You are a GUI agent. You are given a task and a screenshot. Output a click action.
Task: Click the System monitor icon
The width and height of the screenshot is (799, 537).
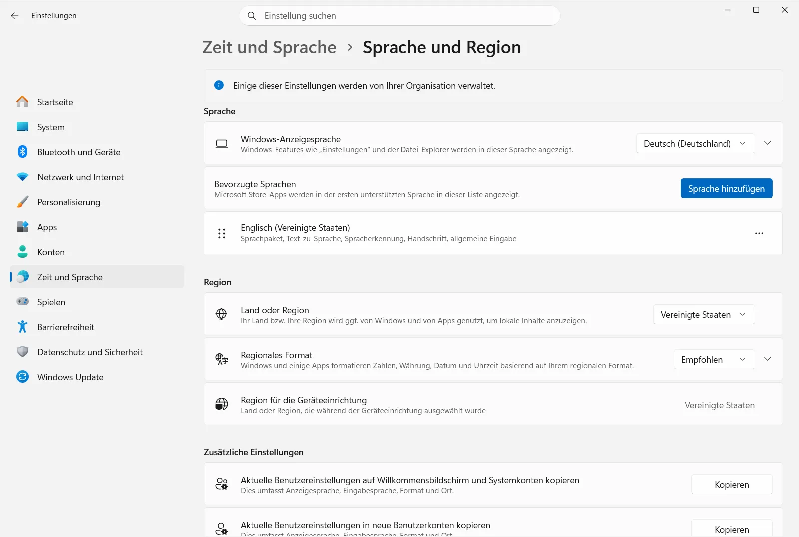tap(22, 127)
